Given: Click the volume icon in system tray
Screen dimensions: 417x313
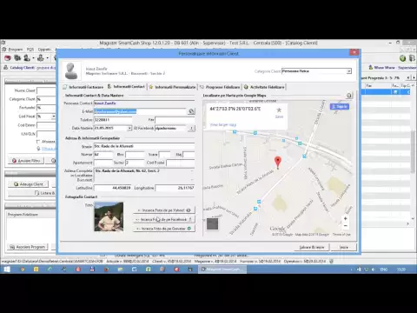Looking at the screenshot, I should pos(374,270).
